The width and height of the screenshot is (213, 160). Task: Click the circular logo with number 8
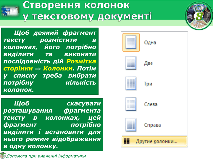[199, 16]
